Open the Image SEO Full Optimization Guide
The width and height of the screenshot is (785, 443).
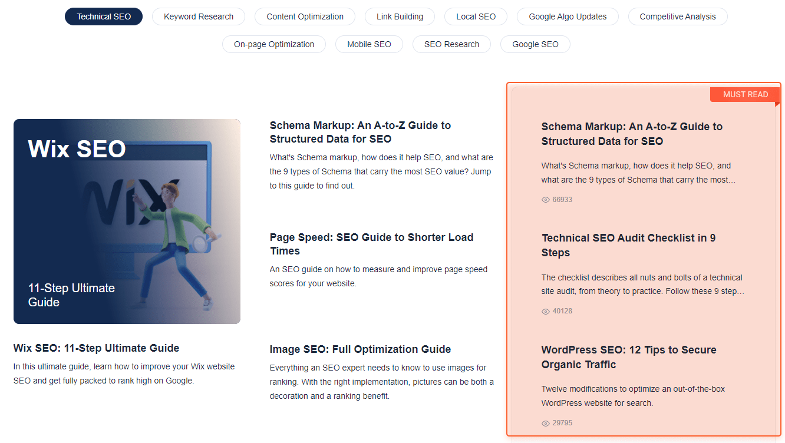(360, 349)
